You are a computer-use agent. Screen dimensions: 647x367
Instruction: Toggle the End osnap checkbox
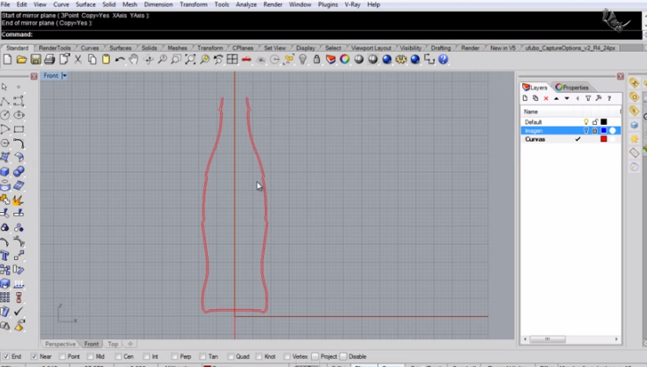pyautogui.click(x=6, y=356)
